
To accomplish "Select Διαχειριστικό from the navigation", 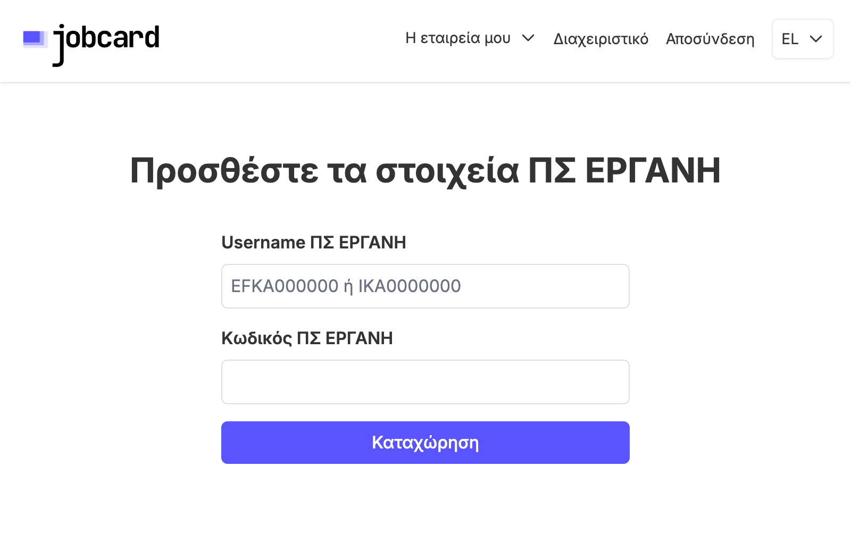I will 601,39.
